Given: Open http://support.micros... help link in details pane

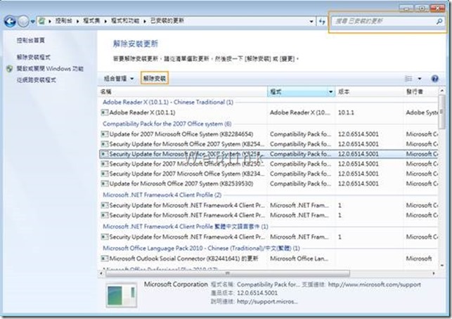Looking at the screenshot, I should [267, 301].
